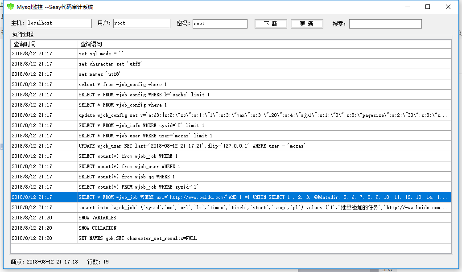Select the row set sql_mode = ''
This screenshot has height=272, width=462.
tap(231, 54)
